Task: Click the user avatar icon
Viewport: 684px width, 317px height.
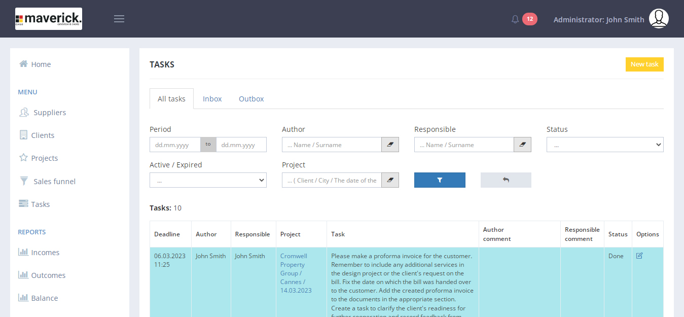Action: coord(659,19)
